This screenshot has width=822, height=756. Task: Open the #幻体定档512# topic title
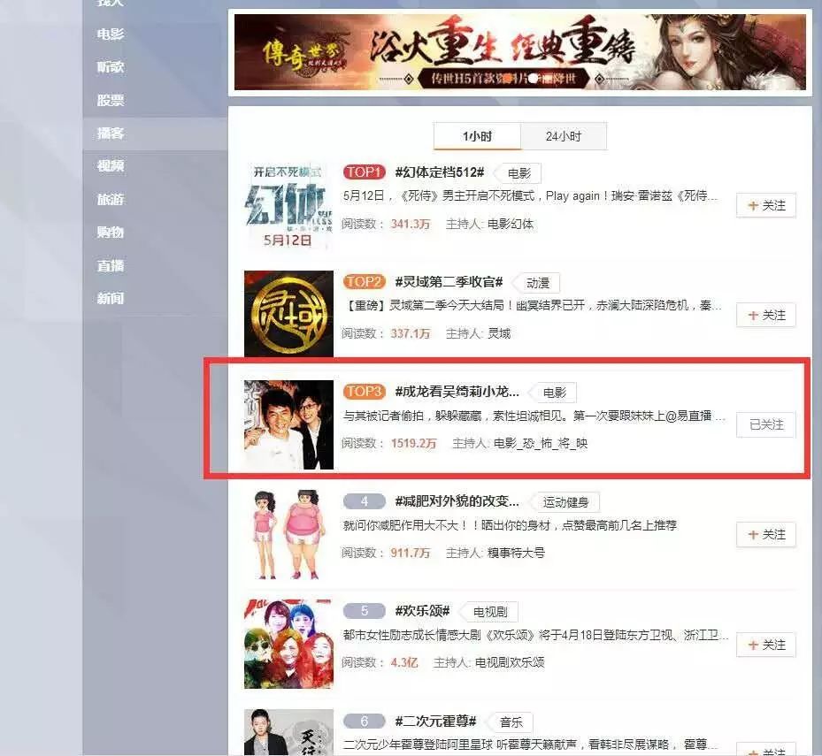tap(439, 172)
